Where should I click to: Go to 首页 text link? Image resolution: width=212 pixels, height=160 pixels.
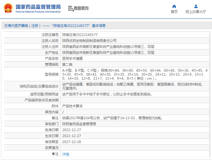174,12
